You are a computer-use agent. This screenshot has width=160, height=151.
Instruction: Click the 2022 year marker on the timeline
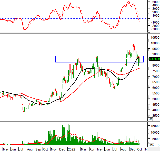coord(72,149)
